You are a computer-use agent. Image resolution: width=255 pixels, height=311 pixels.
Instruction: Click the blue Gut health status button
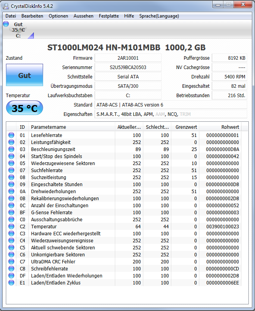tap(25, 75)
